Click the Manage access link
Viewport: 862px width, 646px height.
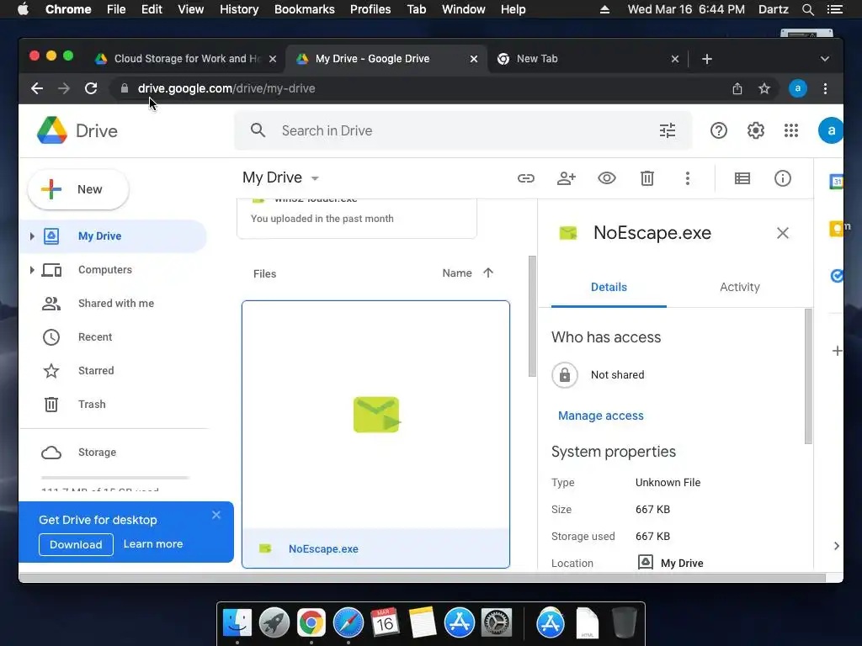600,416
